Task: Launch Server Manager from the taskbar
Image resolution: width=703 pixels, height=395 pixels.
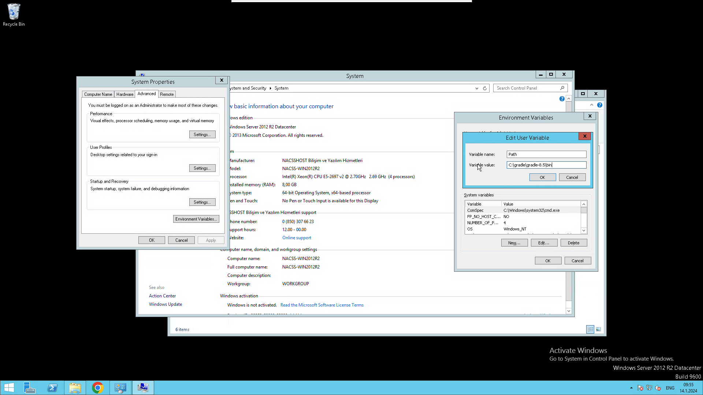Action: point(29,388)
